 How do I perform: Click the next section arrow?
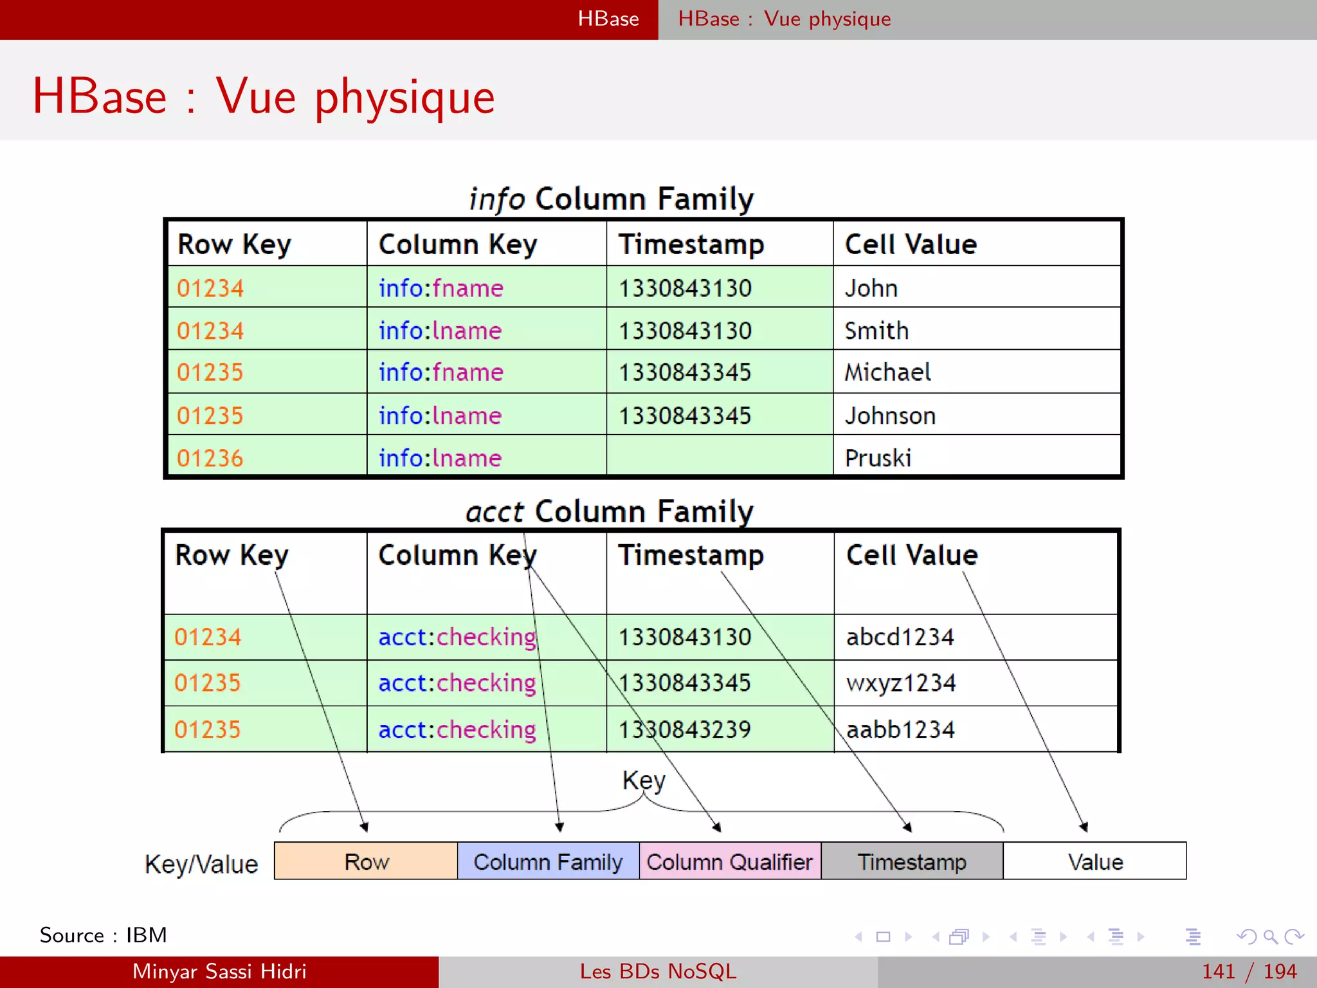coord(1141,937)
